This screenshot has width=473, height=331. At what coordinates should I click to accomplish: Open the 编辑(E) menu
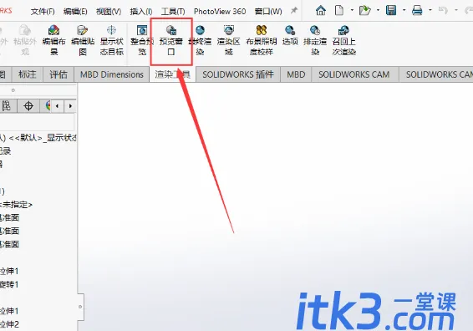pyautogui.click(x=75, y=12)
